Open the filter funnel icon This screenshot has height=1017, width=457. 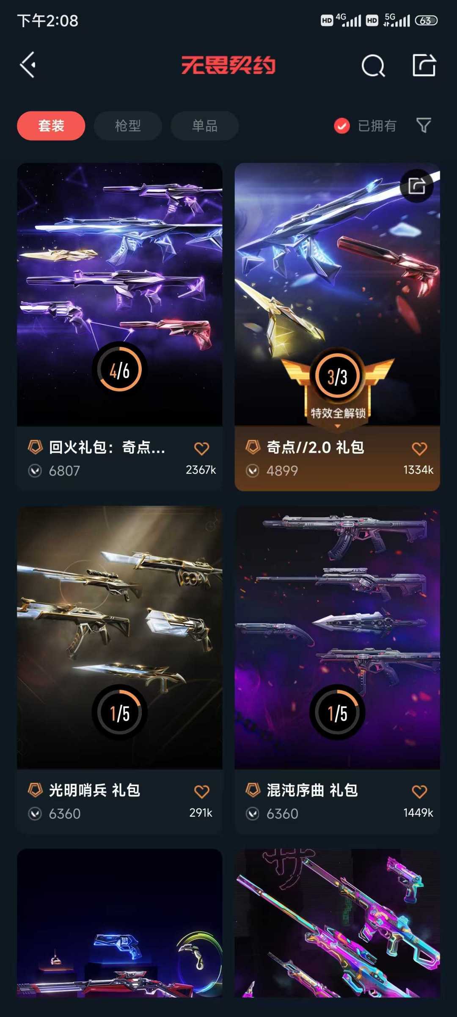pos(424,125)
